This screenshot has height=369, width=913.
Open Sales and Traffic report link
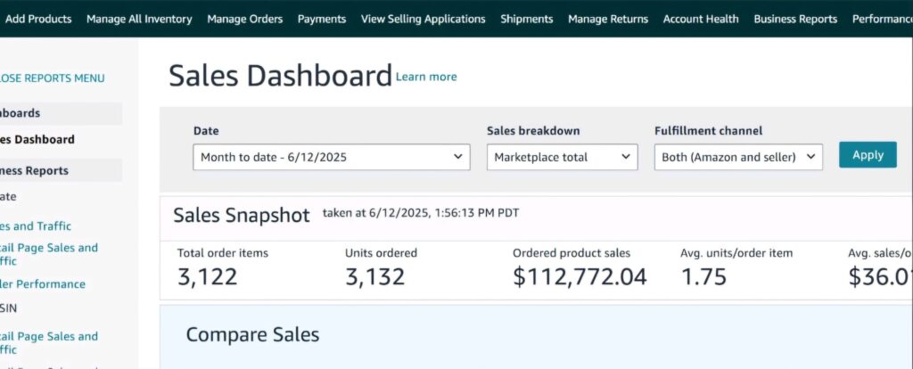click(x=36, y=226)
